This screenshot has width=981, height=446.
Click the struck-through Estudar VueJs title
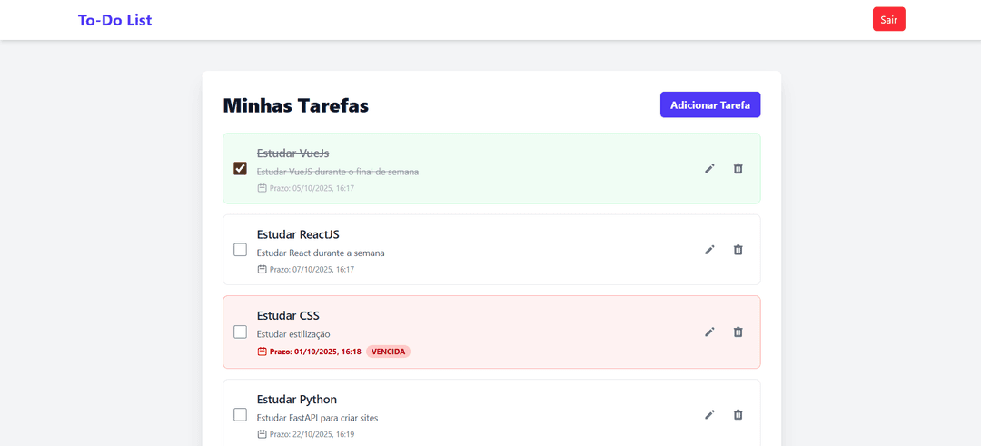292,154
